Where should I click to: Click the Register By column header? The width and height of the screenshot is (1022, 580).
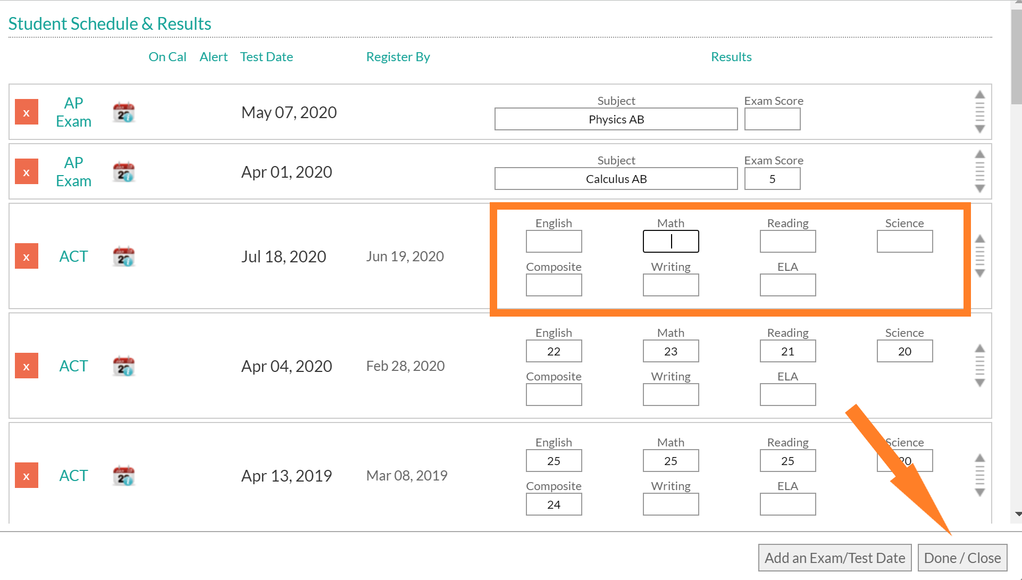tap(398, 57)
